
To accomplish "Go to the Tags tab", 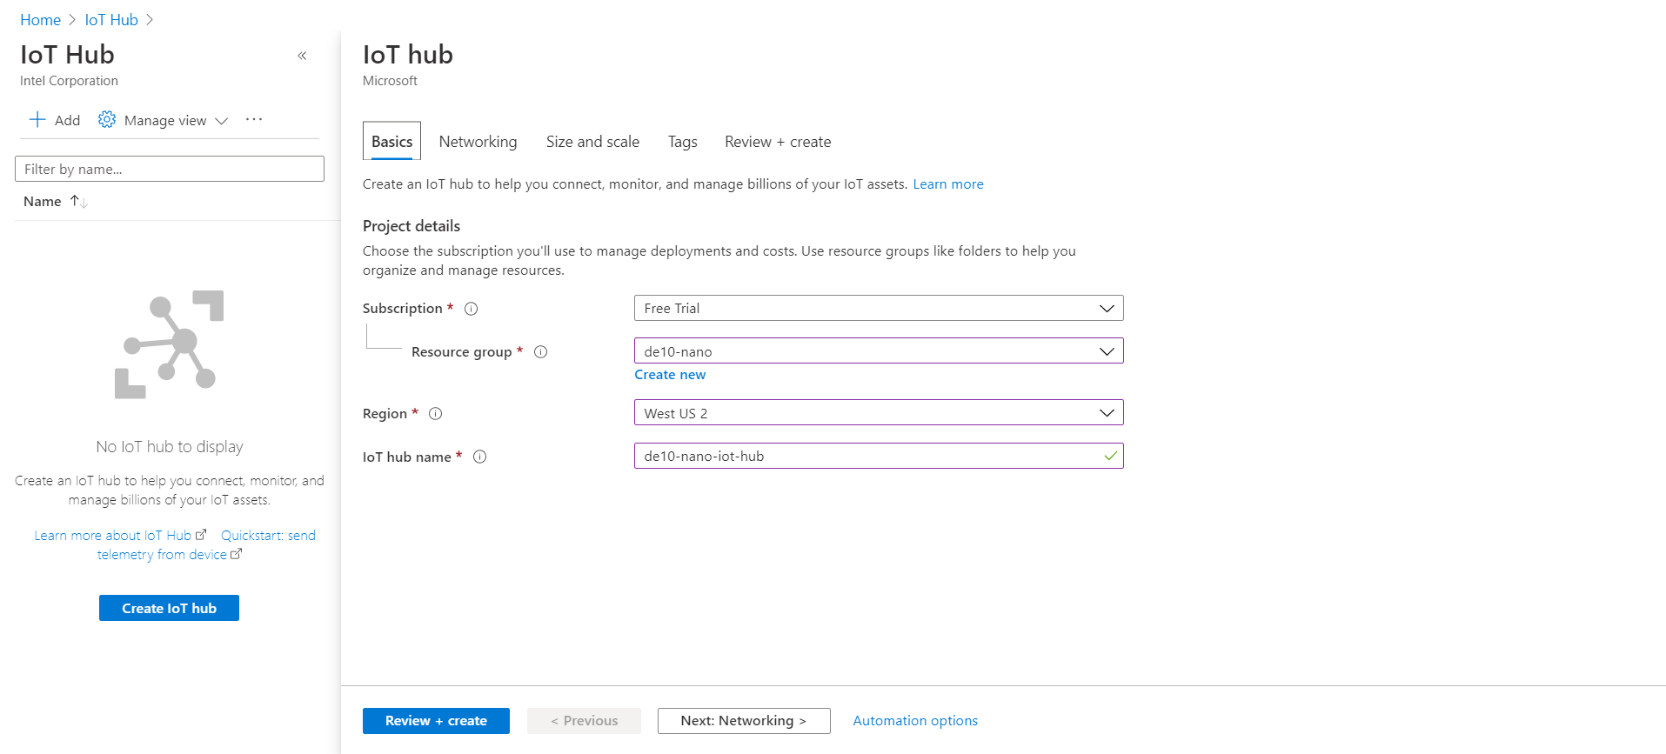I will [682, 142].
